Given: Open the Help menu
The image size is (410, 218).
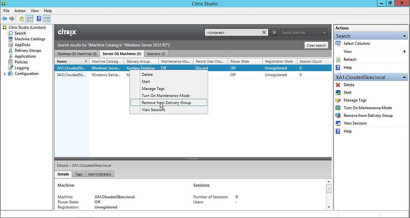Looking at the screenshot, I should (x=48, y=11).
